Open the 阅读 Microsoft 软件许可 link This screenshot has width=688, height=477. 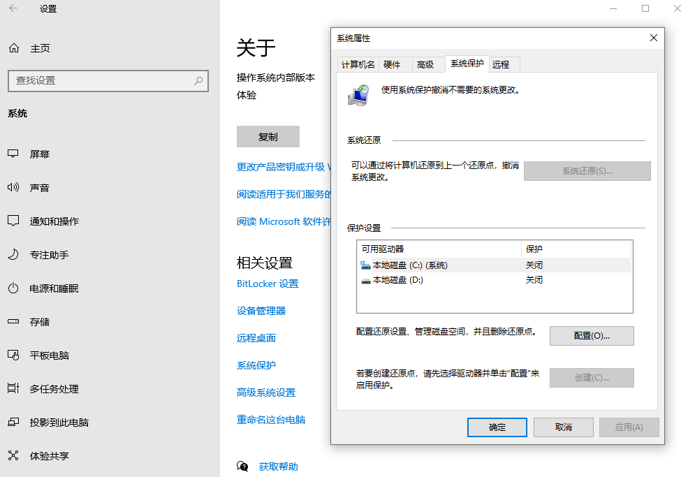pyautogui.click(x=284, y=221)
